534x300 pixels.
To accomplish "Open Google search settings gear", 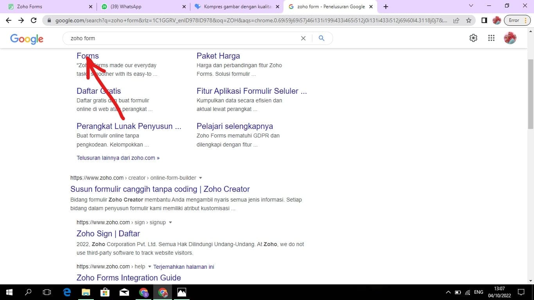I will click(x=473, y=38).
